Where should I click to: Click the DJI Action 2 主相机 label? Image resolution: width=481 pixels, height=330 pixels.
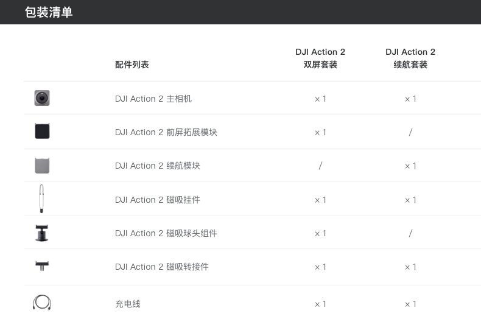[x=153, y=99]
